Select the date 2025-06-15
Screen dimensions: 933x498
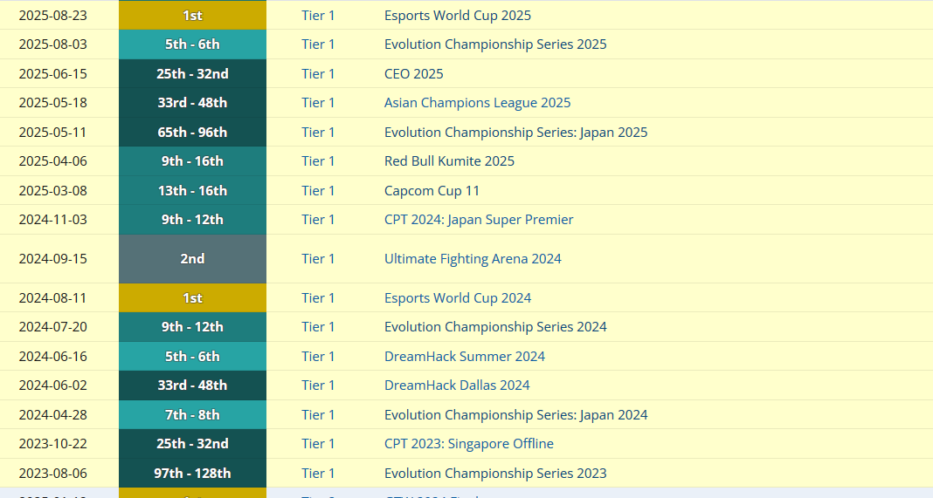53,73
